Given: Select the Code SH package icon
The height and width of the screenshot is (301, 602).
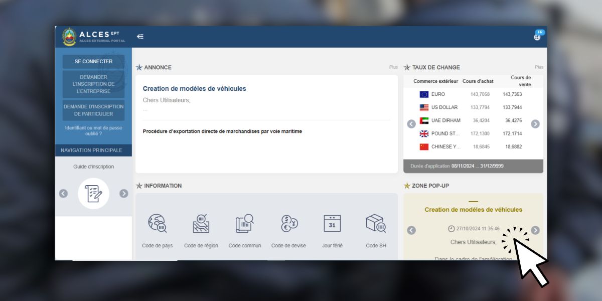Looking at the screenshot, I should click(375, 224).
